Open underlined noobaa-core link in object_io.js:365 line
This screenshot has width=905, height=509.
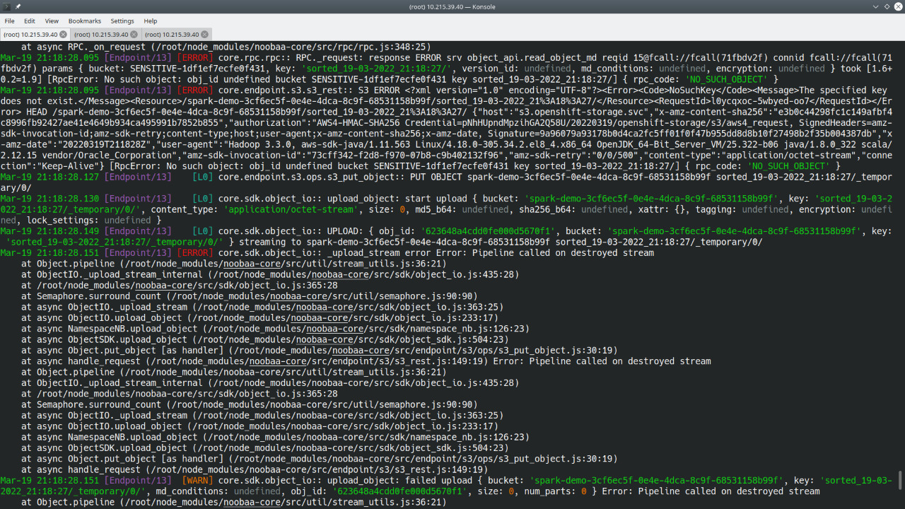click(163, 286)
